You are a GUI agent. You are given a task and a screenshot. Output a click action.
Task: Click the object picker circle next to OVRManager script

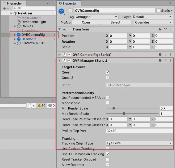tap(172, 85)
